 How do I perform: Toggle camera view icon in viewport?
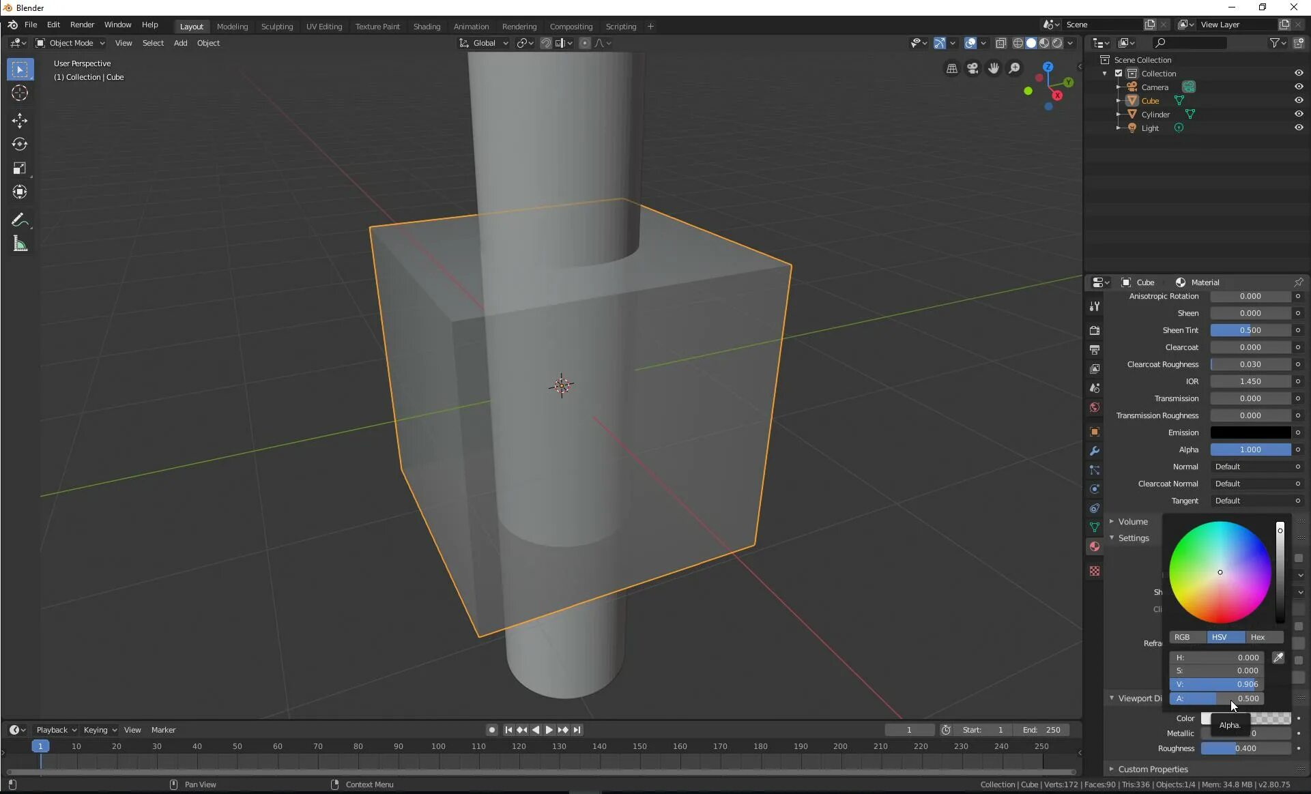click(x=973, y=68)
